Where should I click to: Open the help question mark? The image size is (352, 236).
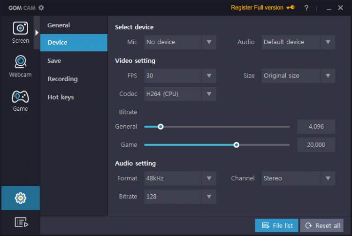[x=306, y=8]
